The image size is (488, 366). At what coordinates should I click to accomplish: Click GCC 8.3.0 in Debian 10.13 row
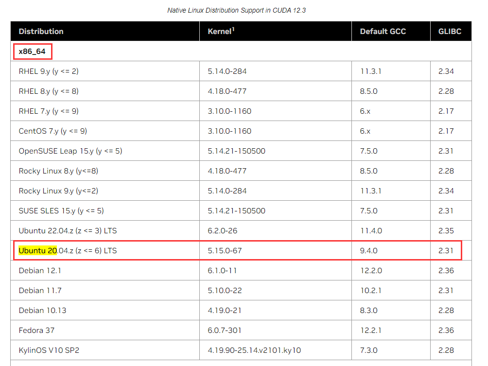(x=369, y=310)
